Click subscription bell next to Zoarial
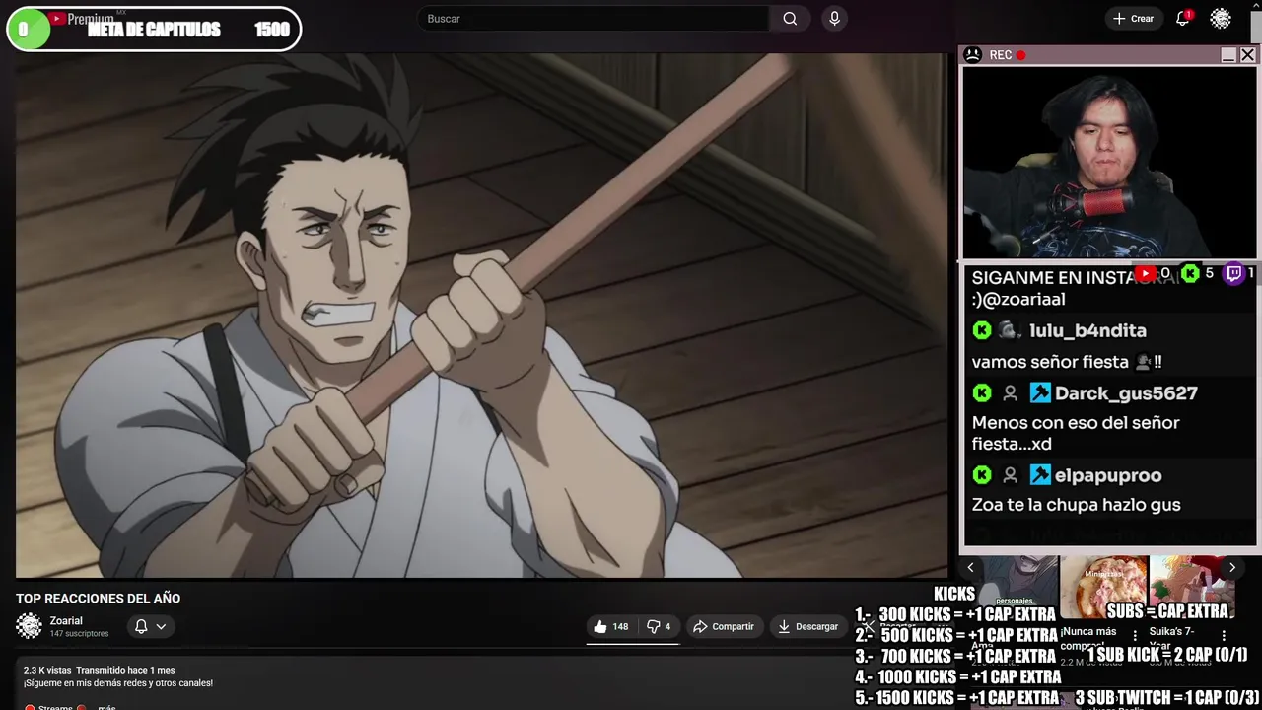This screenshot has height=710, width=1262. [141, 626]
